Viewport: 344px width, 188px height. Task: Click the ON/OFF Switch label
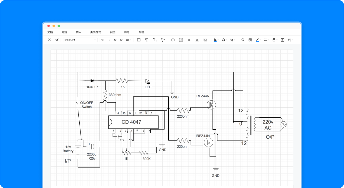click(86, 105)
